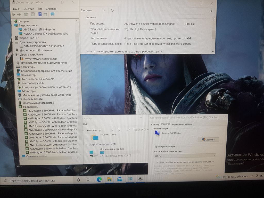The image size is (264, 198).
Task: Open the 165 Гц refresh rate dropdown
Action: tap(185, 156)
